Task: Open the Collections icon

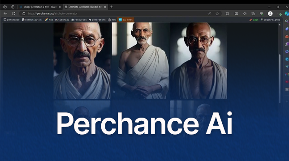Action: 253,13
